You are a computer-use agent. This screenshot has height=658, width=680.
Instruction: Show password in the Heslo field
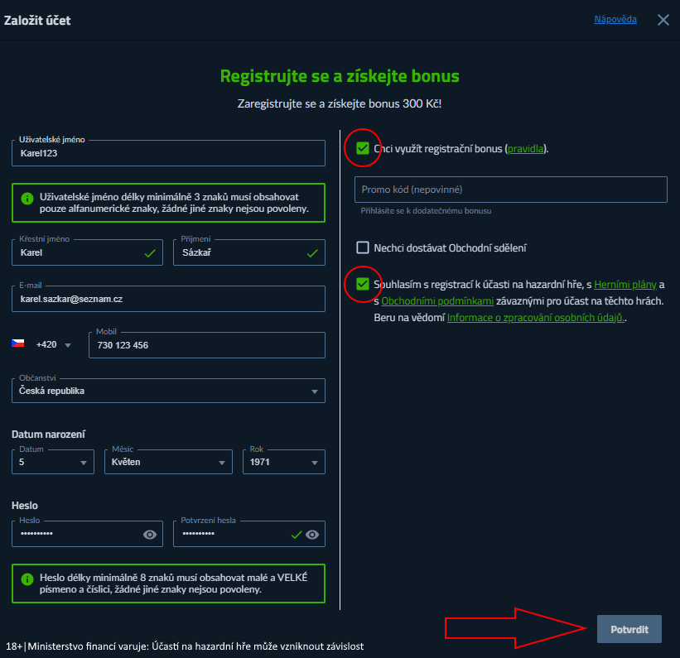(x=150, y=535)
